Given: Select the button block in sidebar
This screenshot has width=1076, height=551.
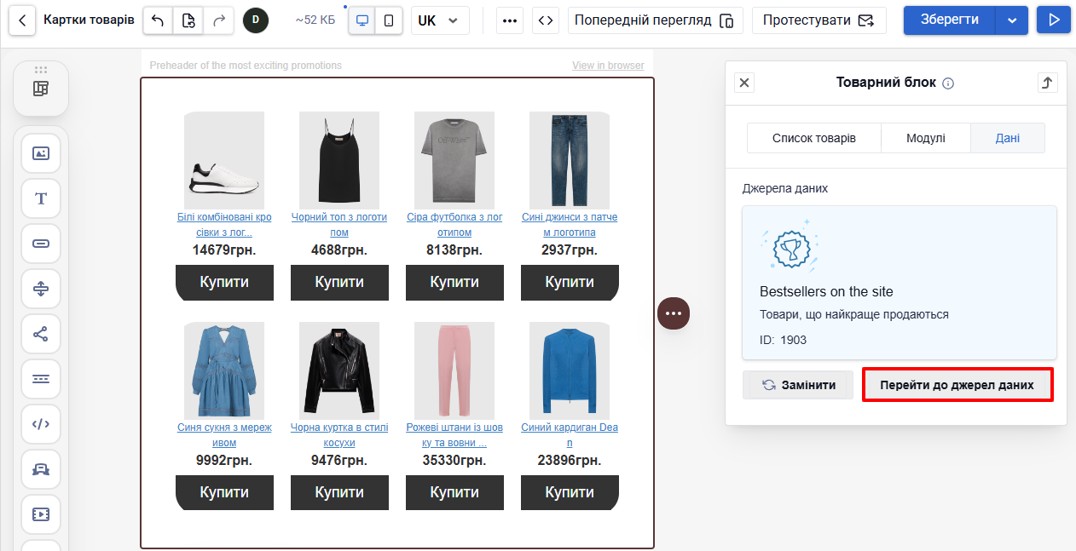Looking at the screenshot, I should tap(41, 244).
